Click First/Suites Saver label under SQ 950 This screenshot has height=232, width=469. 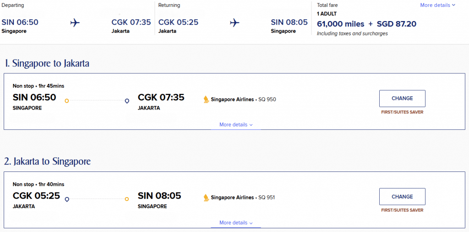coord(402,112)
